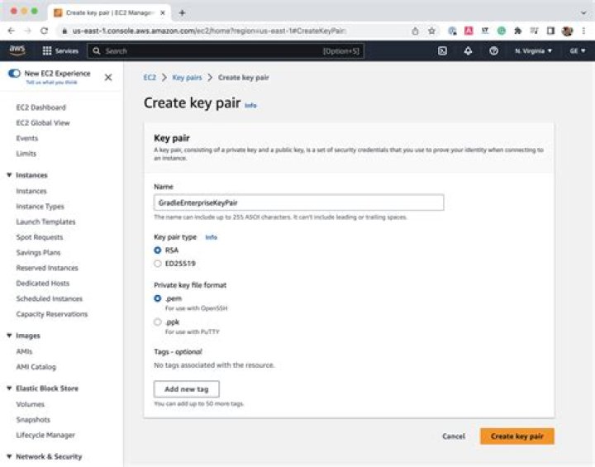Collapse the Instances sidebar section

pyautogui.click(x=9, y=175)
